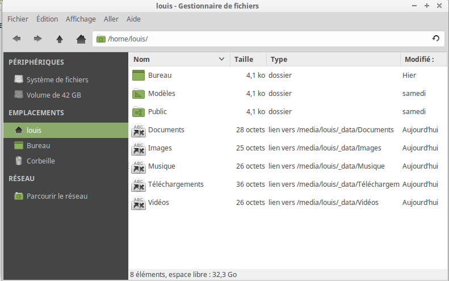This screenshot has height=281, width=449.
Task: Click link target /media/louis/_data/Musique text
Action: coord(341,166)
